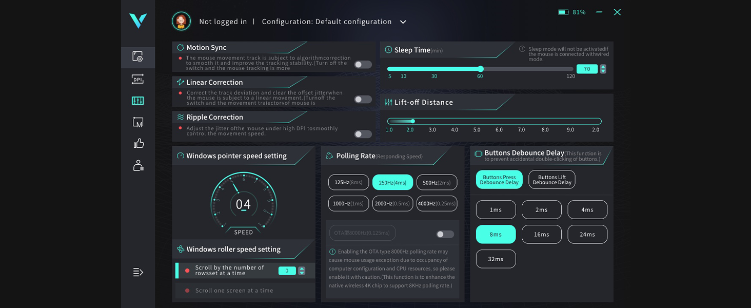Viewport: 751px width, 308px height.
Task: Adjust the scroll rows number stepper
Action: pos(302,271)
